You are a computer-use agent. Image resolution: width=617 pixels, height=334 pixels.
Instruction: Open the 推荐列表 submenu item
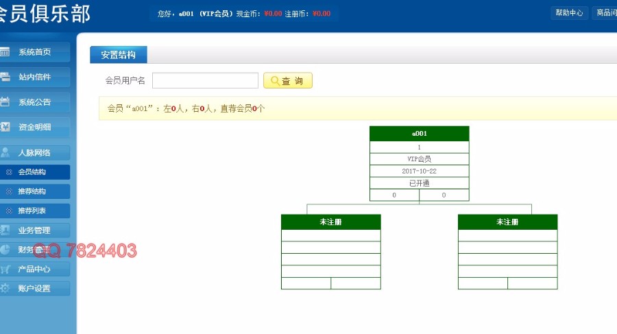[32, 211]
